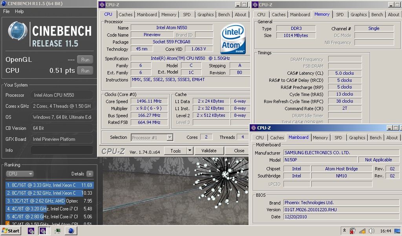
Task: Select ranking row 12C/12T @ 2.62 GHz AMD
Action: (x=49, y=201)
